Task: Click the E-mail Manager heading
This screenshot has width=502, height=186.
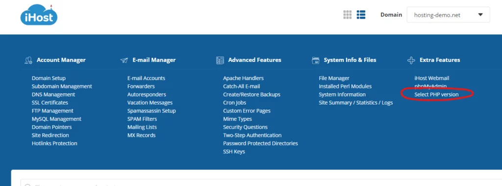Action: coord(154,60)
